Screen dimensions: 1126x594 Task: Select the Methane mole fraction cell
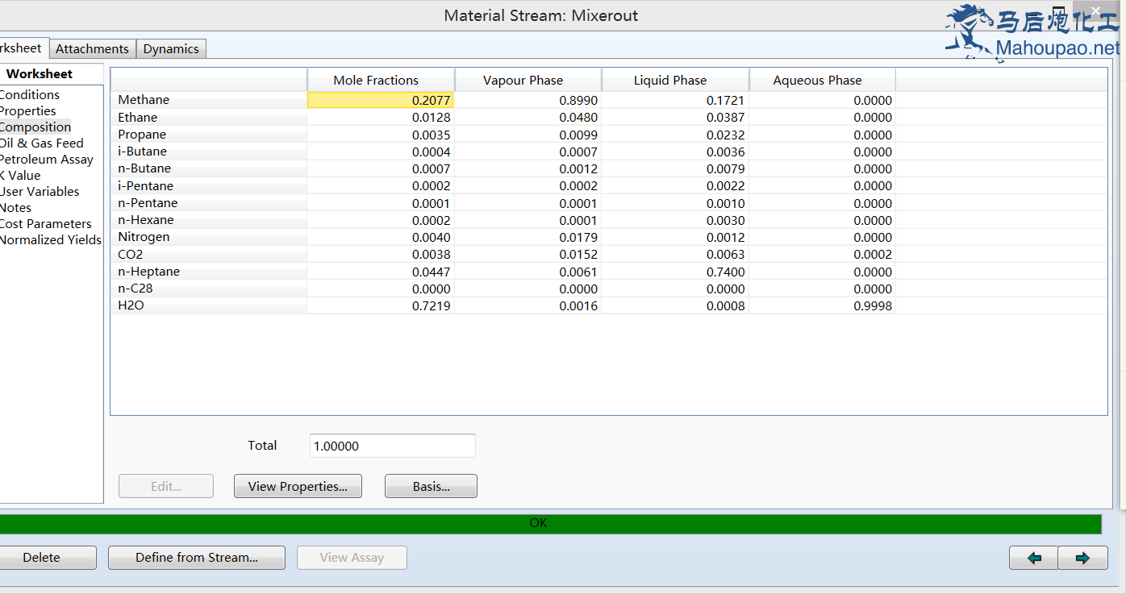point(381,100)
